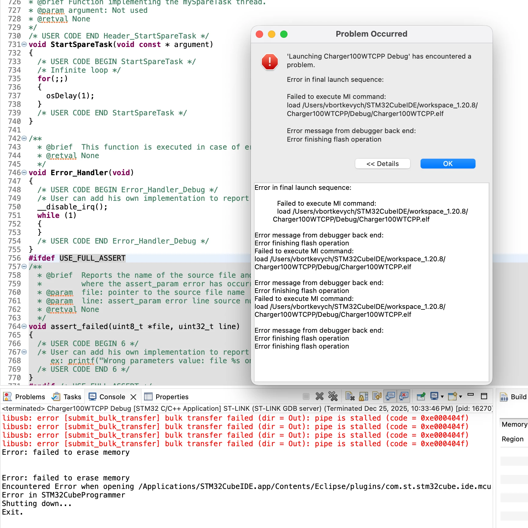Collapse the comment block at line 757
528x528 pixels.
24,267
